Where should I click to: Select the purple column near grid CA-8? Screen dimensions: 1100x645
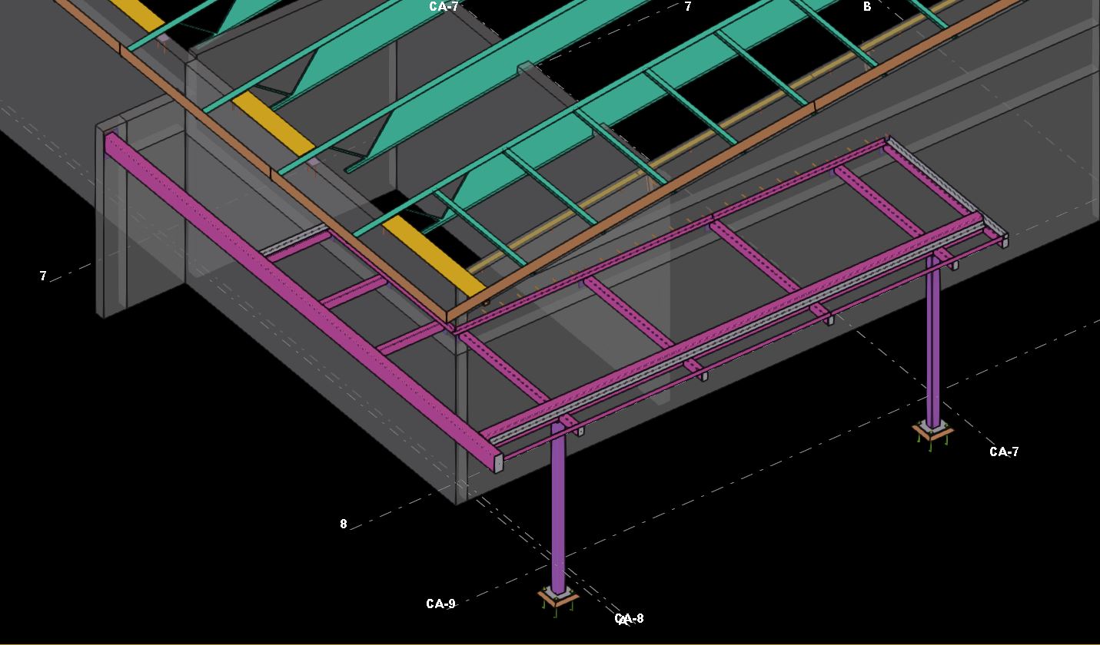[558, 507]
